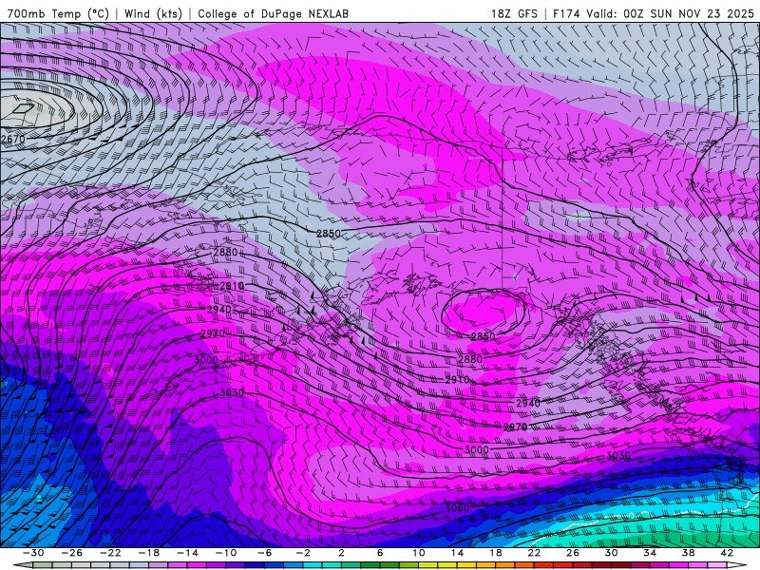This screenshot has height=570, width=760.
Task: Click the 38 tick label on the color scale
Action: [x=688, y=553]
